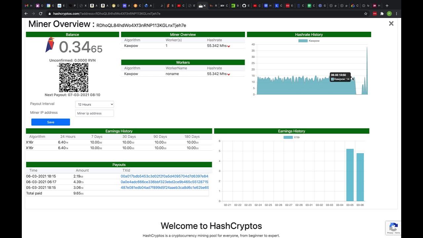Image resolution: width=423 pixels, height=238 pixels.
Task: Click the 'Unconfirmed: 0.0000 RVN' text
Action: click(x=72, y=60)
